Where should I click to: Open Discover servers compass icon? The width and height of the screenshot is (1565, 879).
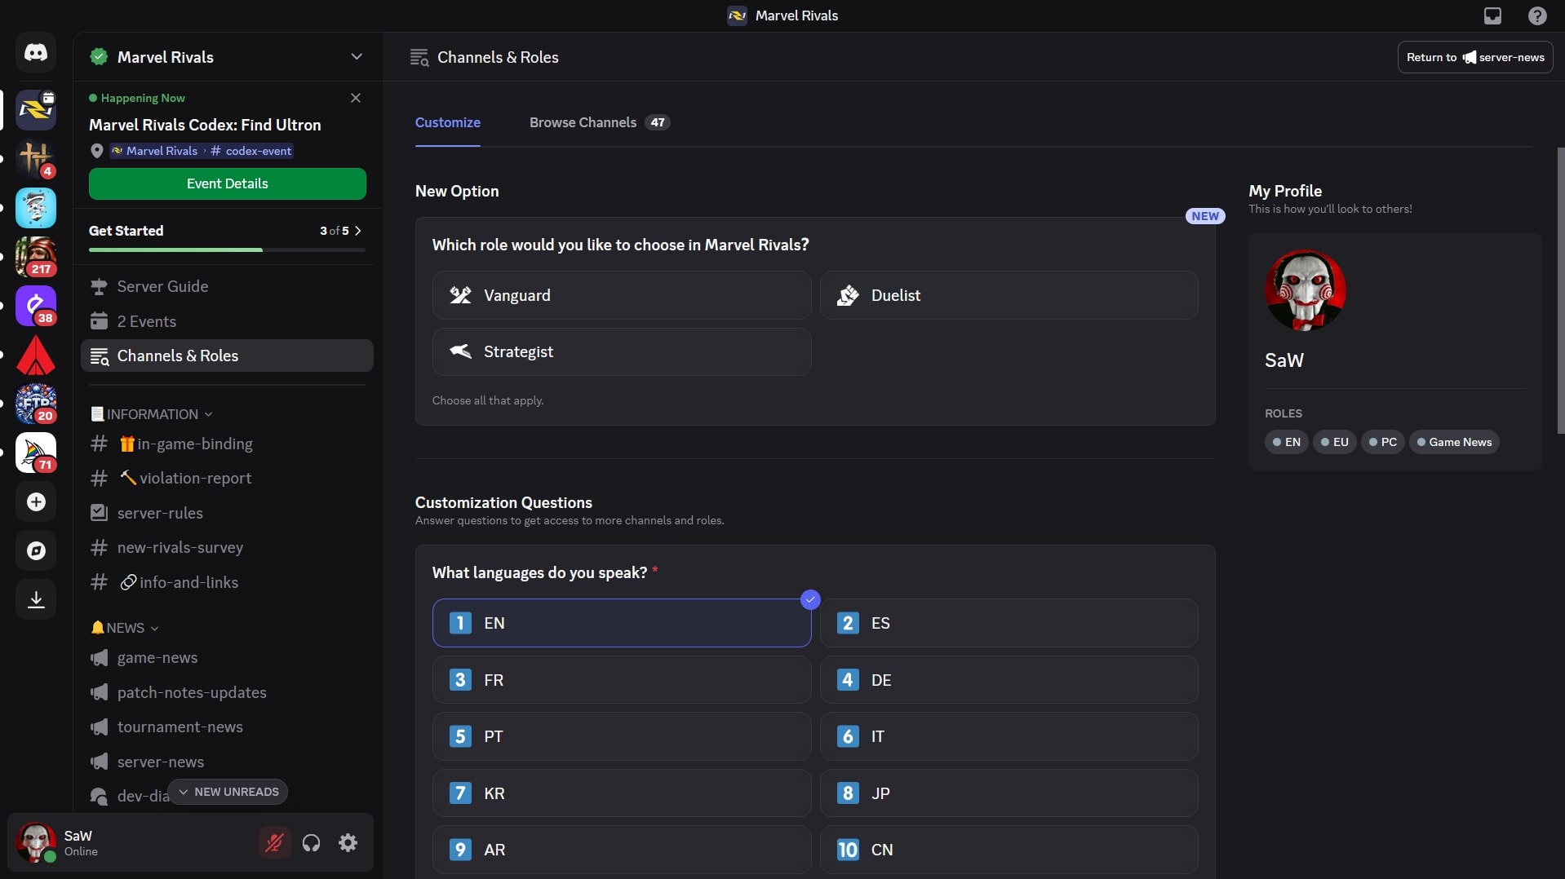pyautogui.click(x=36, y=550)
